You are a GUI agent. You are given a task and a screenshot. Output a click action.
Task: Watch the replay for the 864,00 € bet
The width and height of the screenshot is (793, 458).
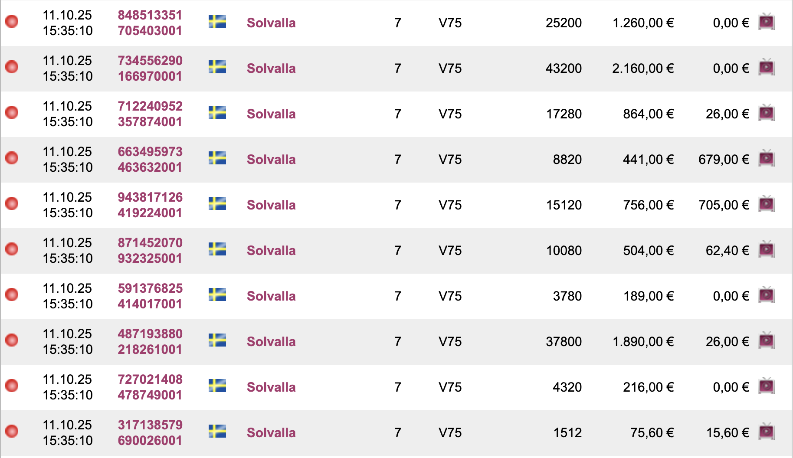click(x=767, y=113)
